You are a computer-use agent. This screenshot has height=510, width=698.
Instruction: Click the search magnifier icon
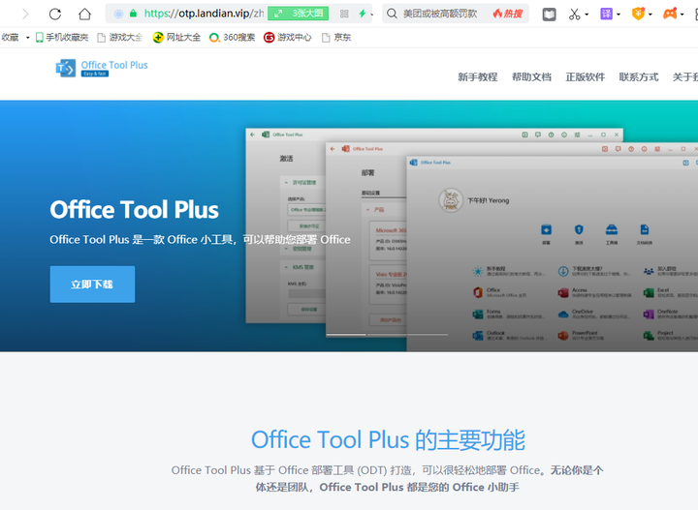pos(392,14)
